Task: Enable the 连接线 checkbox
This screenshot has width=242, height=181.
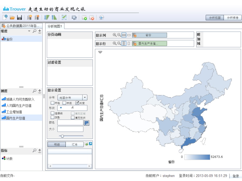Action: point(52,113)
